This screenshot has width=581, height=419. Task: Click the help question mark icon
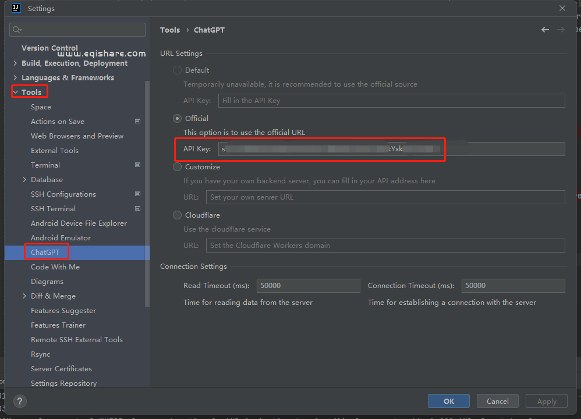[x=20, y=401]
